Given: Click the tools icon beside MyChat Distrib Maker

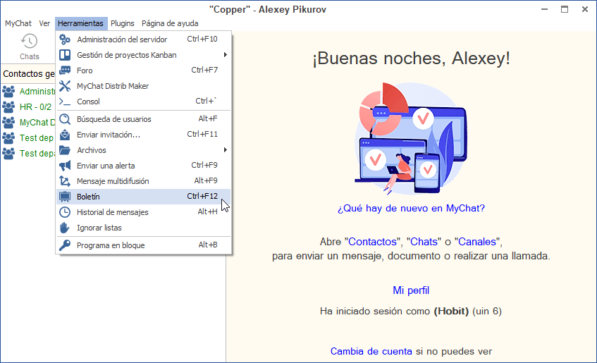Looking at the screenshot, I should pos(65,86).
